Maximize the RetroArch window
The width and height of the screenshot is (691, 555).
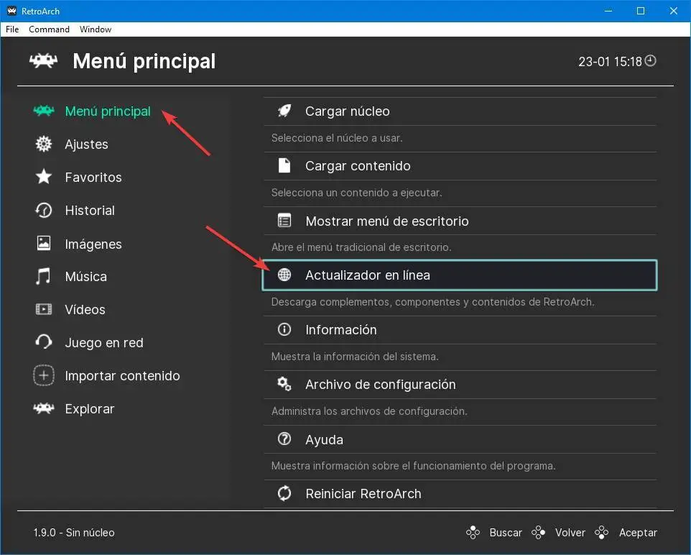tap(641, 11)
